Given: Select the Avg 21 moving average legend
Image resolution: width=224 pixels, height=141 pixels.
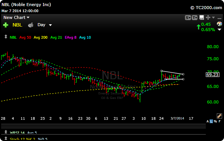Looking at the screenshot, I should point(56,38).
